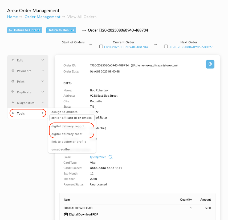Open next order TJ20-202508060935-533965 link

191,47
